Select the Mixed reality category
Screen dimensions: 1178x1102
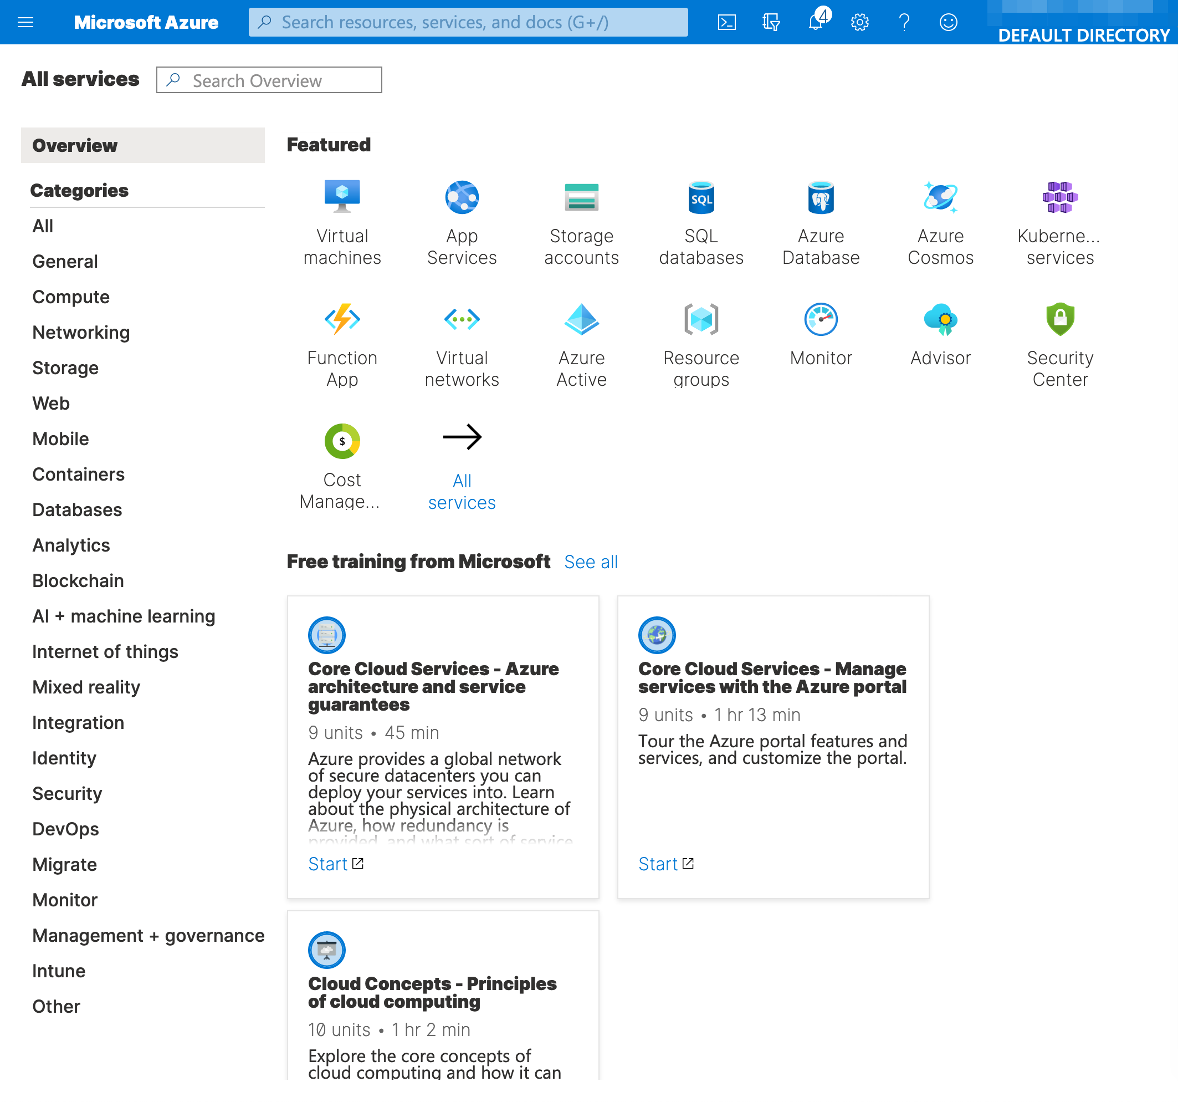[x=86, y=687]
